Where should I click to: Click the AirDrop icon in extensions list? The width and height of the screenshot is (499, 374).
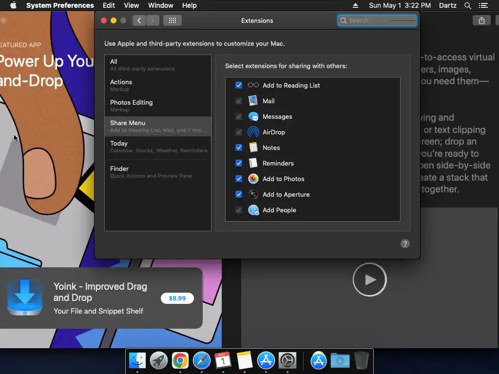[x=253, y=132]
